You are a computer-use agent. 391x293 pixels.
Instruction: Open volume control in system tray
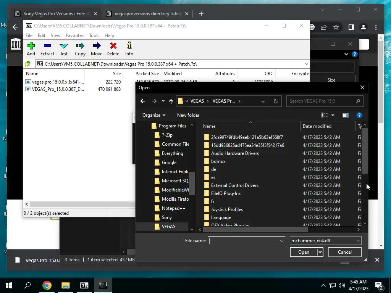coord(342,285)
